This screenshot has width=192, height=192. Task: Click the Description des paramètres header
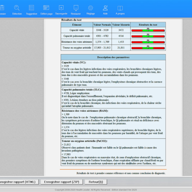pos(113,57)
